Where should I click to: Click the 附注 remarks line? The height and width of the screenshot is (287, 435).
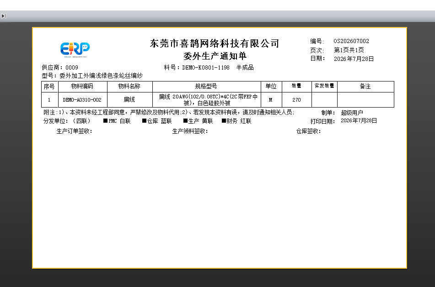tap(169, 113)
